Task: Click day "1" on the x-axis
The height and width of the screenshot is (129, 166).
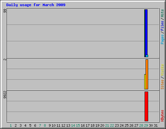Action: (x=11, y=125)
